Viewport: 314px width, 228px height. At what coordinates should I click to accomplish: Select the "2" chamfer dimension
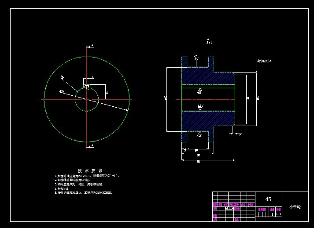240,135
